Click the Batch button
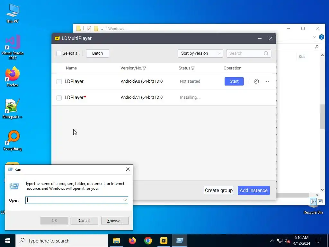The height and width of the screenshot is (247, 329). pyautogui.click(x=98, y=53)
